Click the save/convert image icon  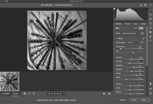(x=141, y=5)
